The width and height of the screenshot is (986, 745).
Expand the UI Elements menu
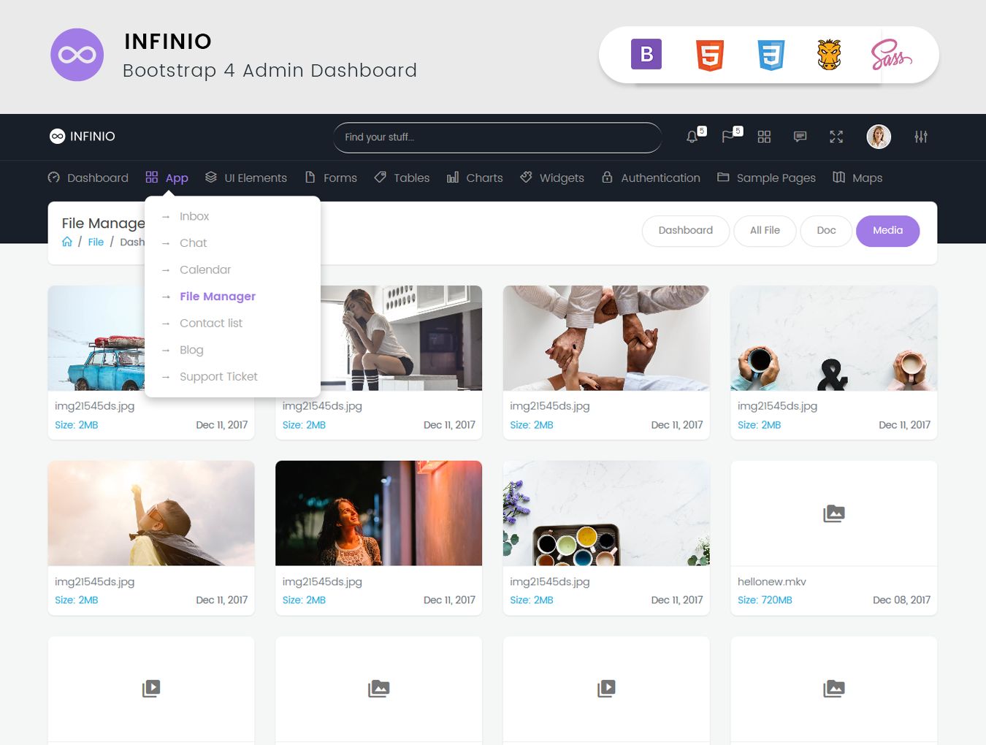(x=245, y=177)
